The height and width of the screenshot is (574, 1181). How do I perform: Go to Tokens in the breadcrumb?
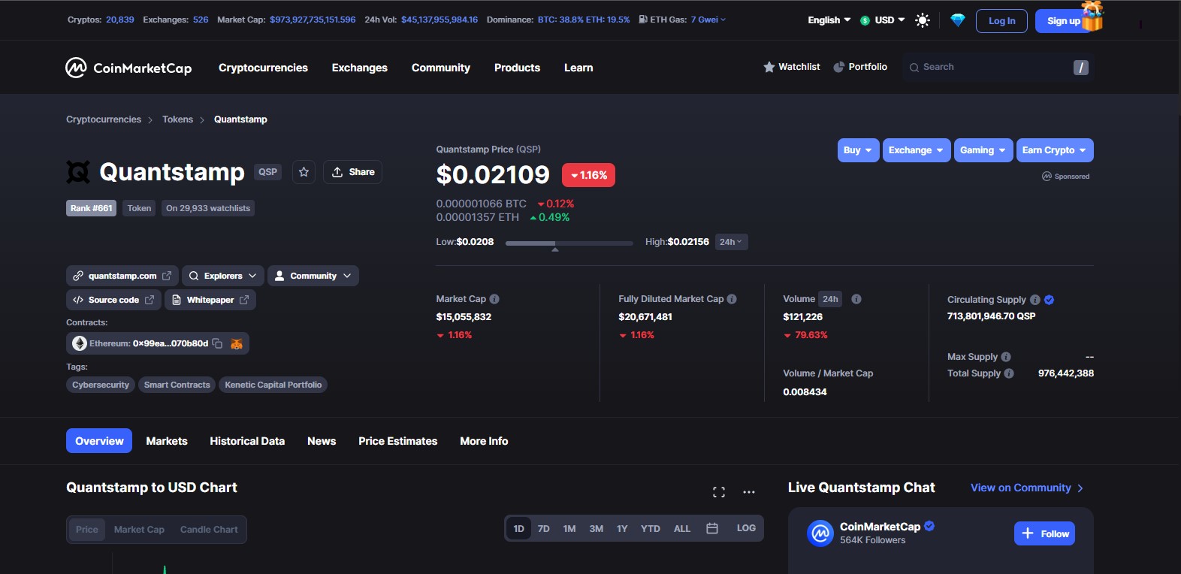click(x=177, y=119)
